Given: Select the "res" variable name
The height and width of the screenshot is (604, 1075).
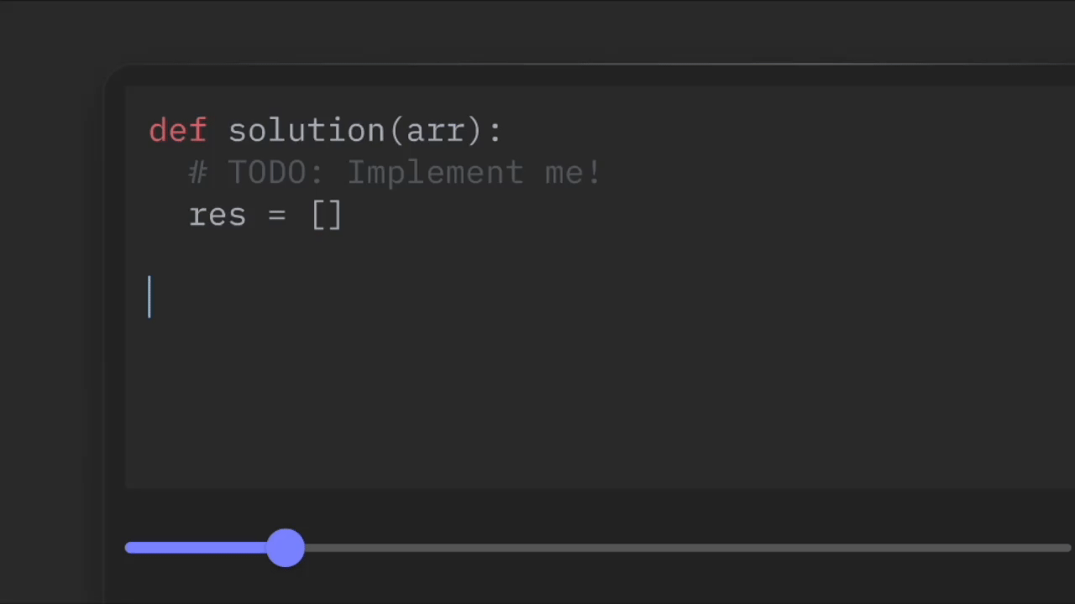Looking at the screenshot, I should [218, 216].
